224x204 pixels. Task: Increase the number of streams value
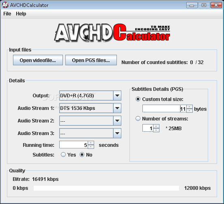[x=156, y=126]
